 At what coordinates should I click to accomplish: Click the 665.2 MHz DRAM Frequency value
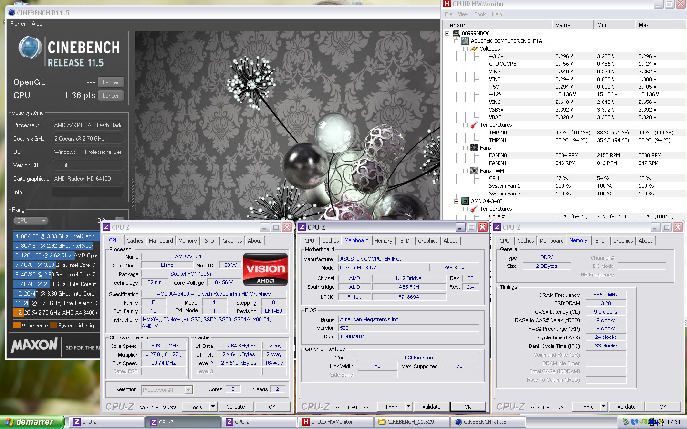(606, 295)
